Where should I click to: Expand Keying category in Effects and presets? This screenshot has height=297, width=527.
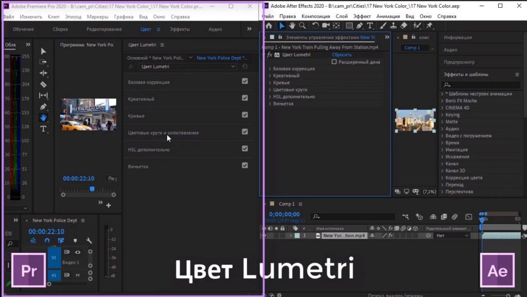[442, 115]
